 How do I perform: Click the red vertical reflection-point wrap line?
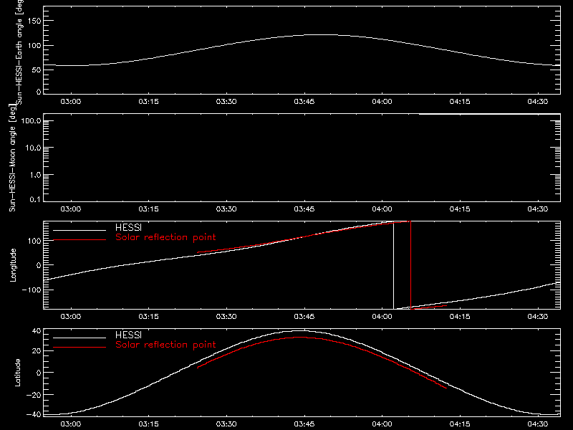[410, 265]
